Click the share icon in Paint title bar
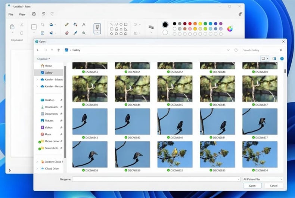Image resolution: width=295 pixels, height=198 pixels. tap(240, 14)
